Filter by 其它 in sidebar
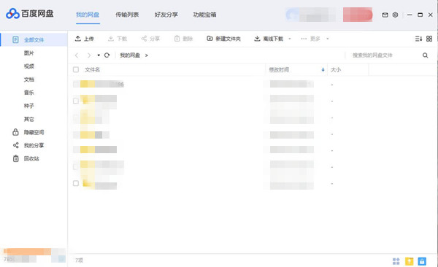 (28, 119)
